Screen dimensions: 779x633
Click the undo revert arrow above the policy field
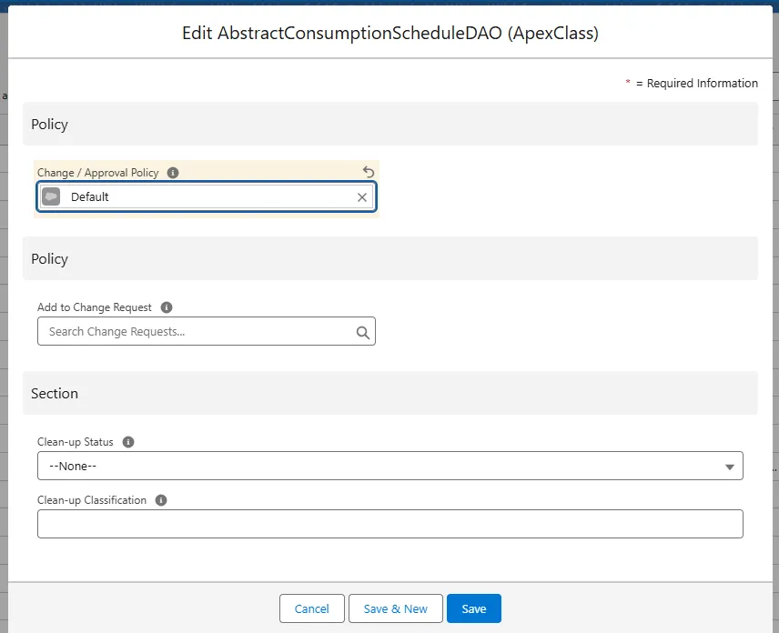[368, 171]
